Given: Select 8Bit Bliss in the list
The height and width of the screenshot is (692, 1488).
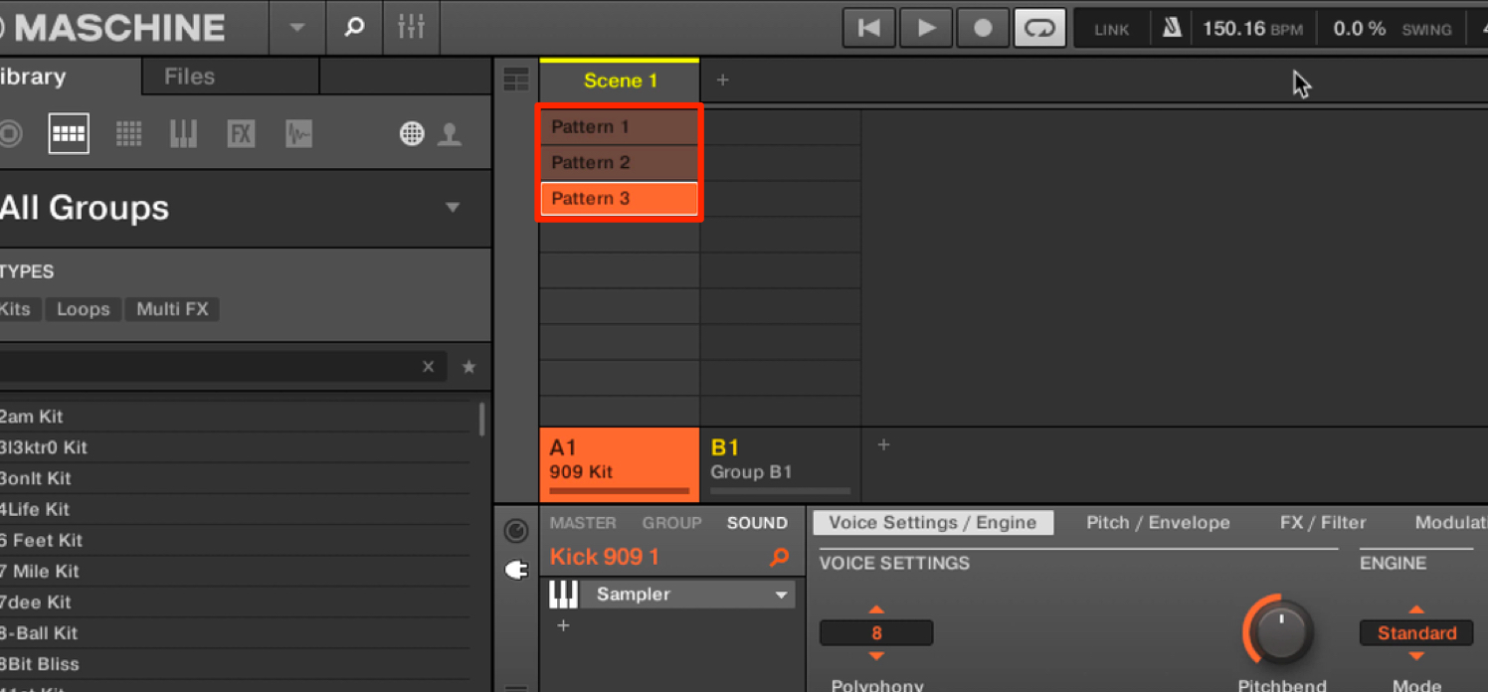Looking at the screenshot, I should pyautogui.click(x=235, y=663).
